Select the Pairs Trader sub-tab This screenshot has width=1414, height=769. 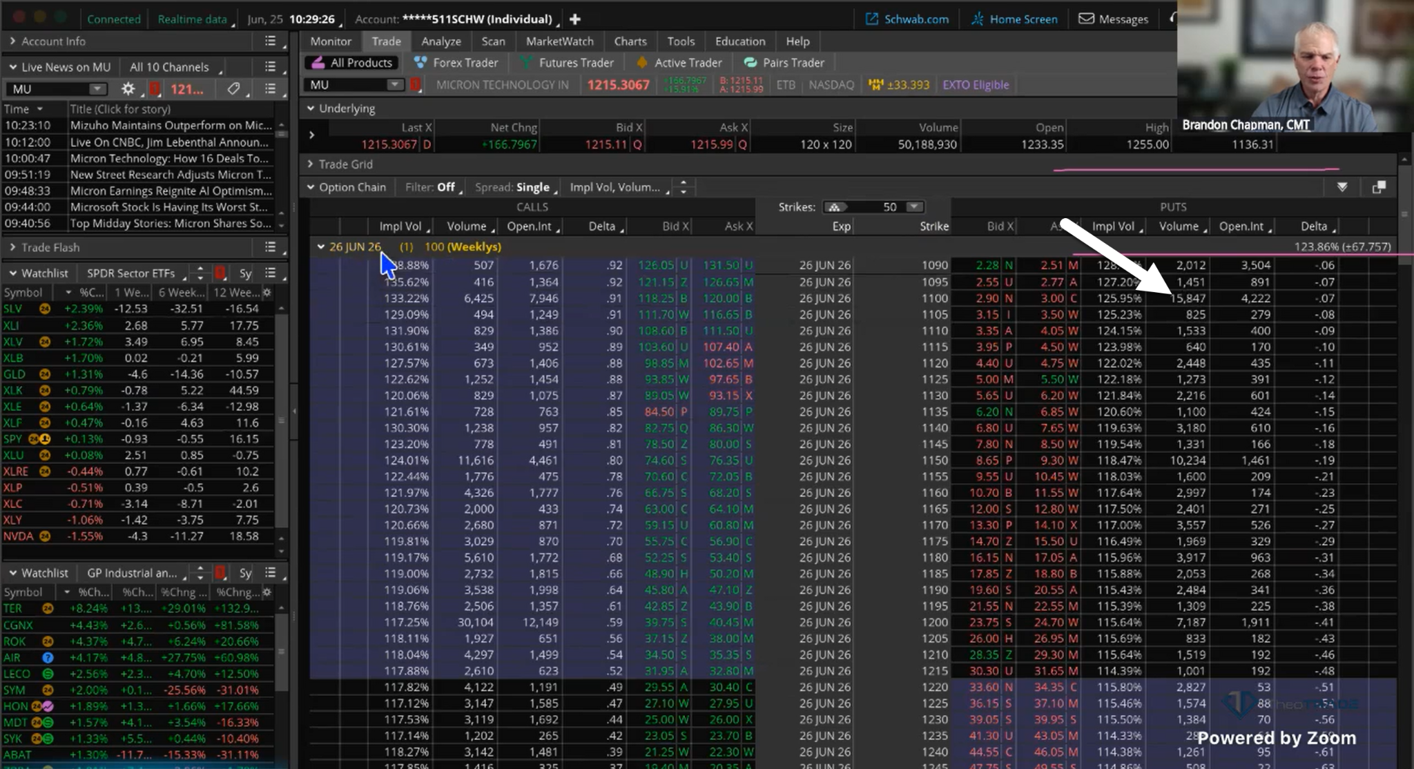pos(784,63)
